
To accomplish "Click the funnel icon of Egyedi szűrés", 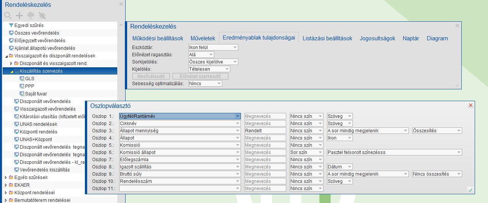I will pyautogui.click(x=11, y=25).
